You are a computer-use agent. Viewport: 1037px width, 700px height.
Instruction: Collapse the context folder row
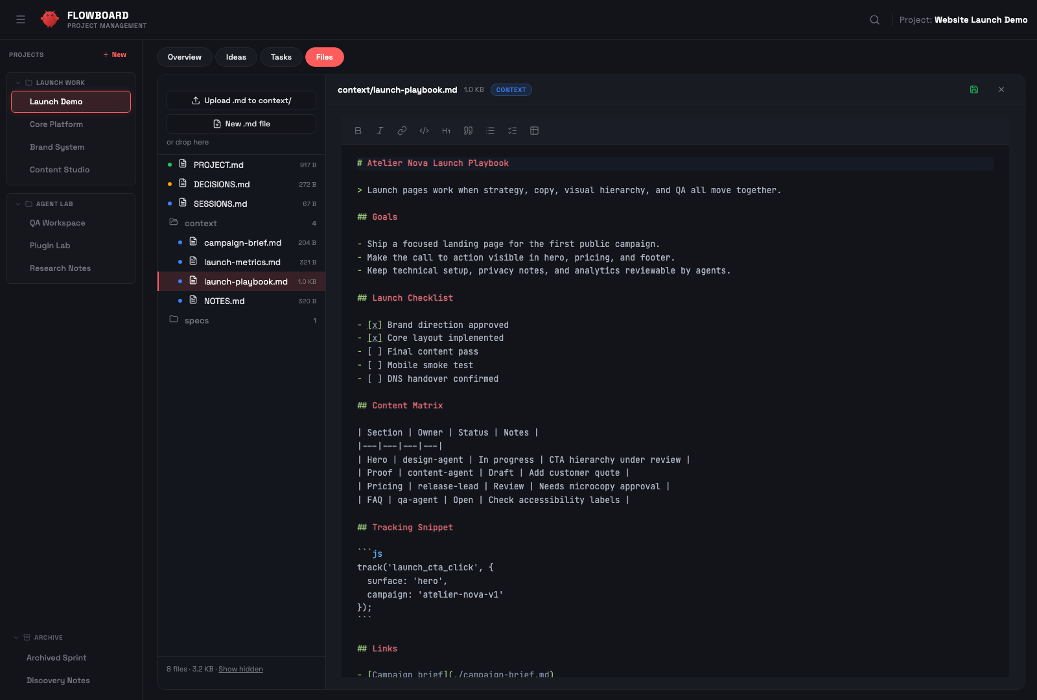(241, 223)
